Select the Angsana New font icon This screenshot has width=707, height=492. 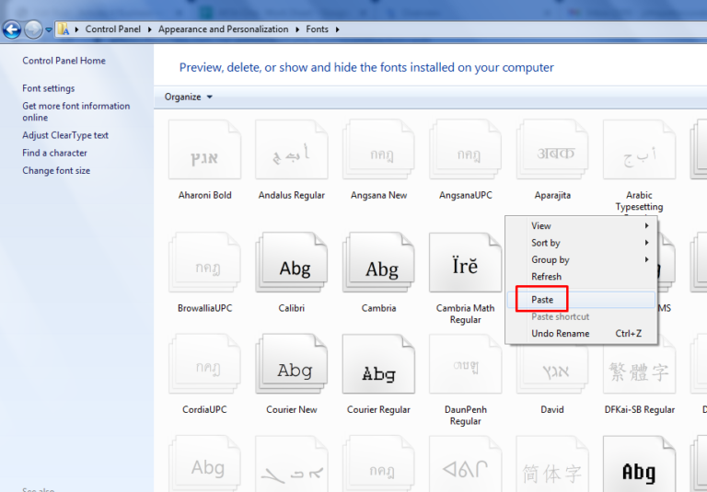click(x=378, y=150)
